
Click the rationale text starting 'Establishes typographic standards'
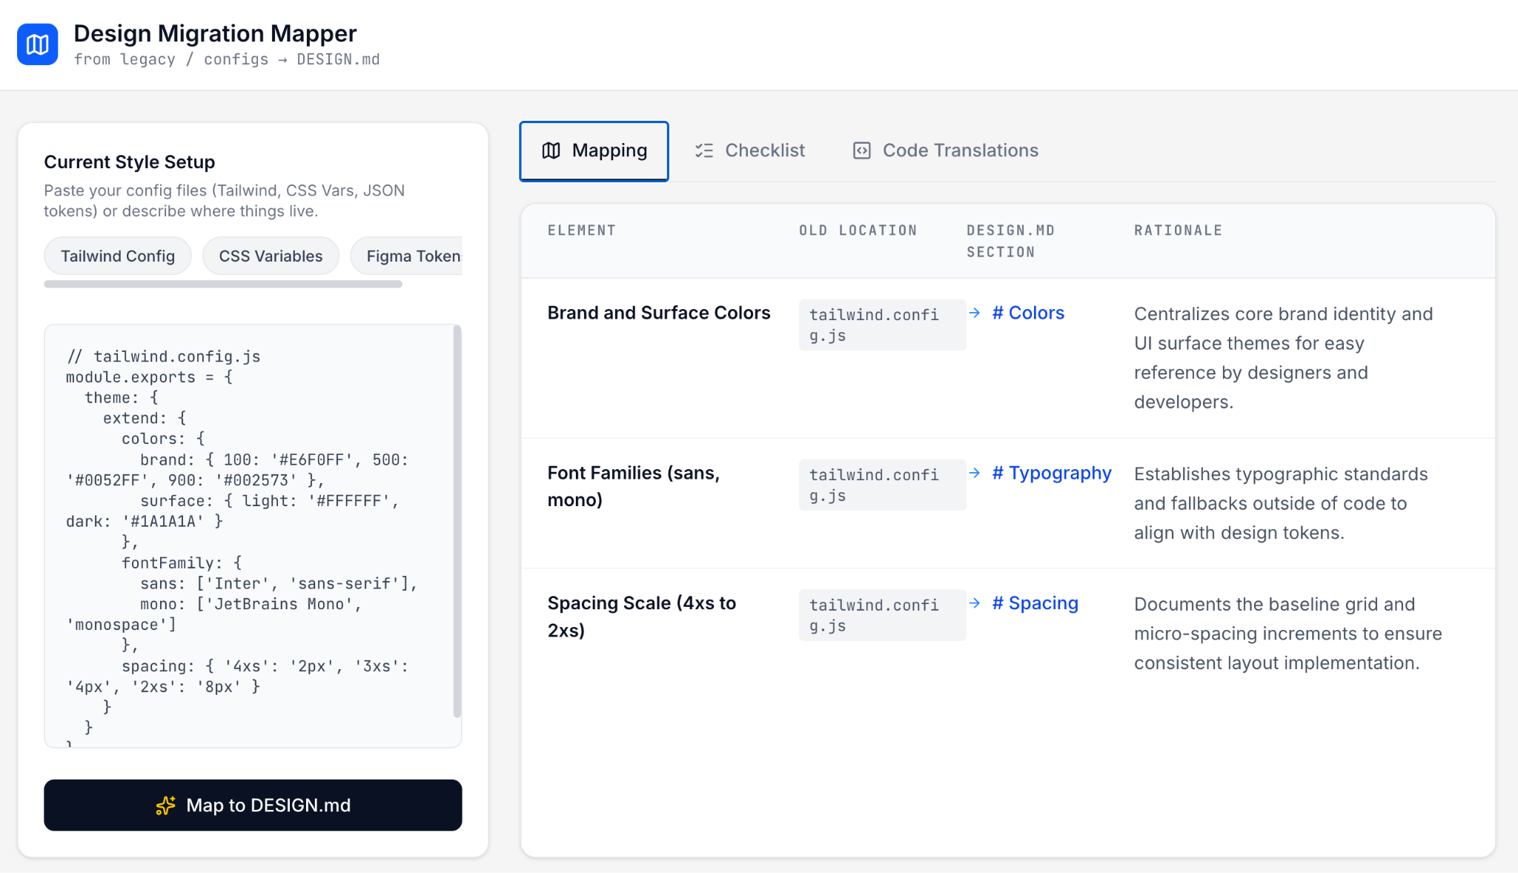(x=1281, y=503)
